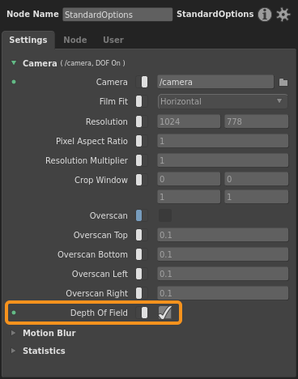Toggle the Film Fit enable switch
This screenshot has width=298, height=379.
pos(142,101)
